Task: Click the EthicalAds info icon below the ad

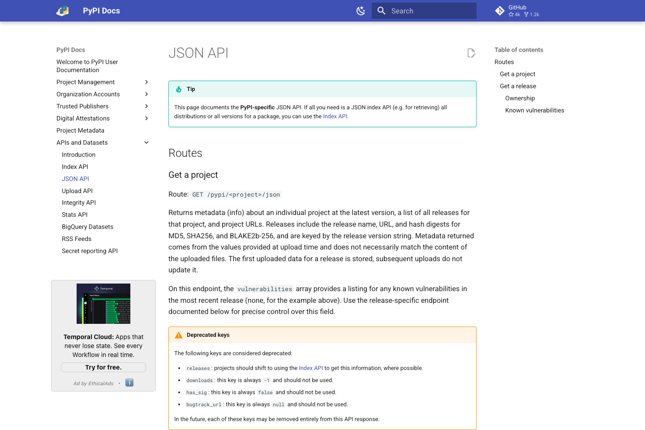Action: [x=129, y=383]
